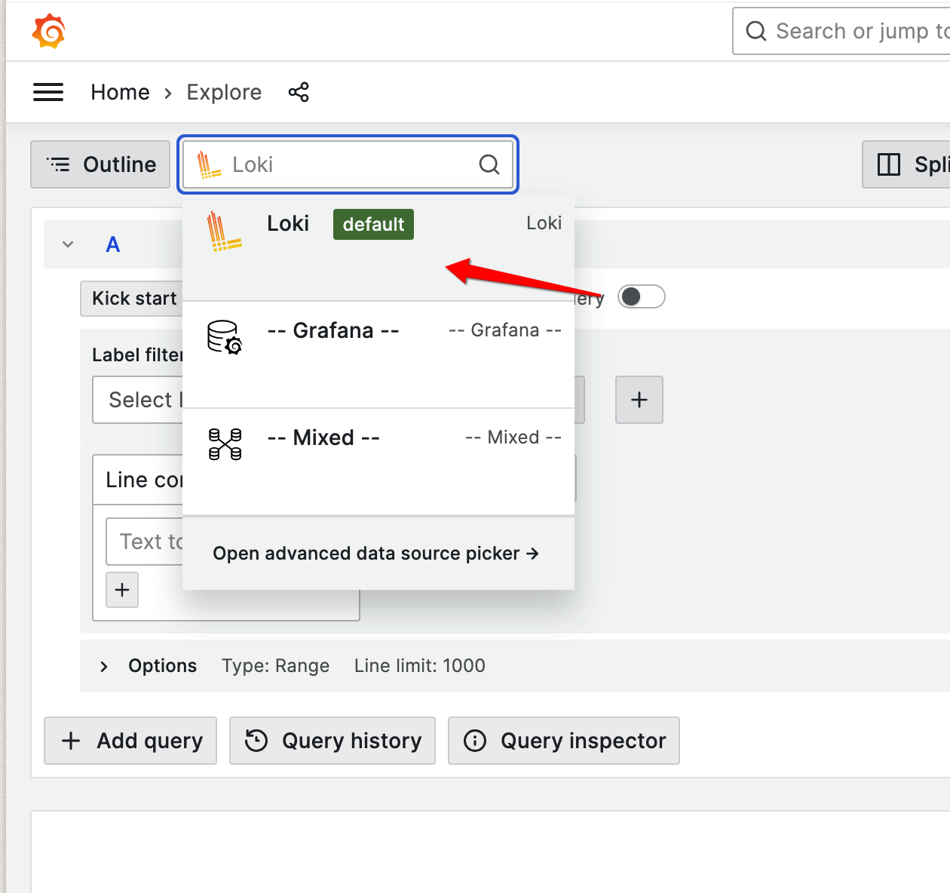
Task: Expand the Options section
Action: (104, 666)
